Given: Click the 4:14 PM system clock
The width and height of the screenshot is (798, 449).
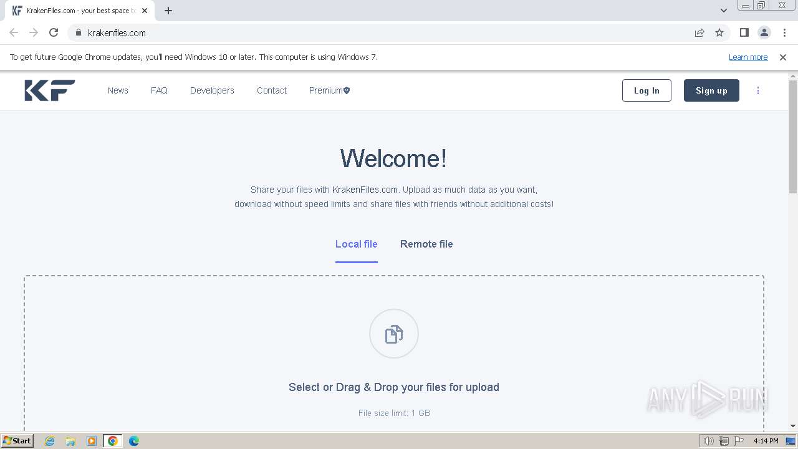Looking at the screenshot, I should [766, 441].
